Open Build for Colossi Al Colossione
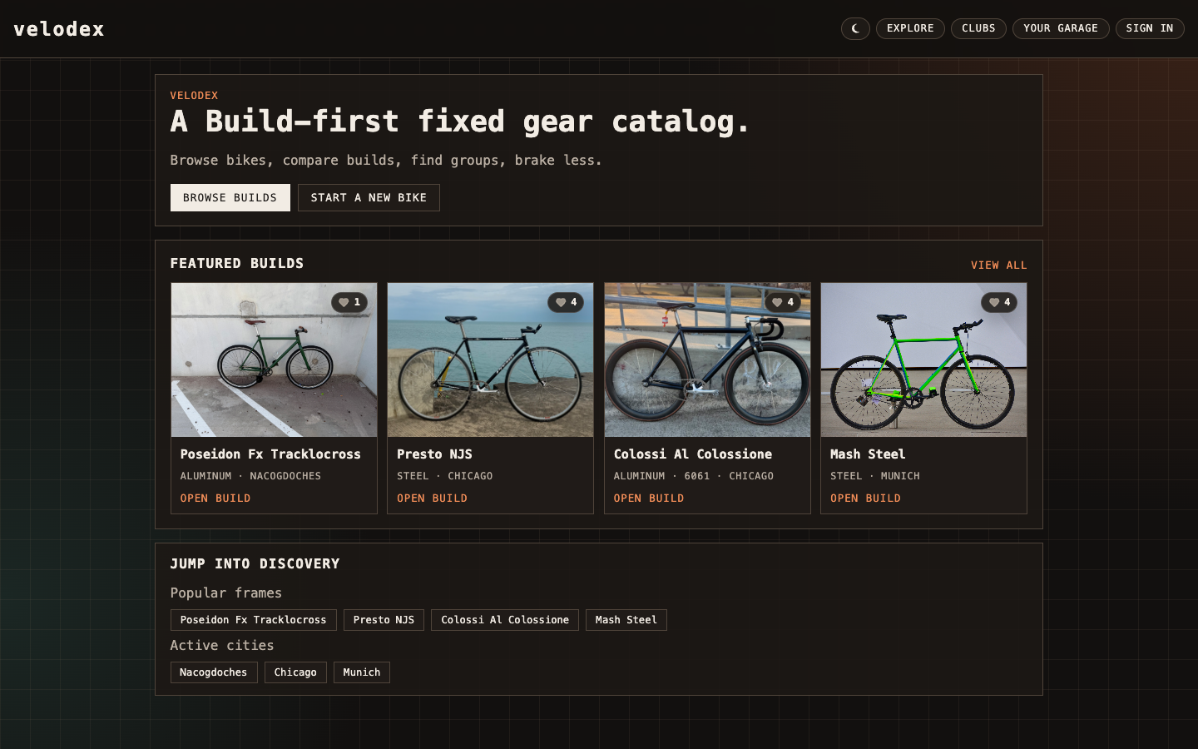Screen dimensions: 1198x749 pyautogui.click(x=649, y=499)
